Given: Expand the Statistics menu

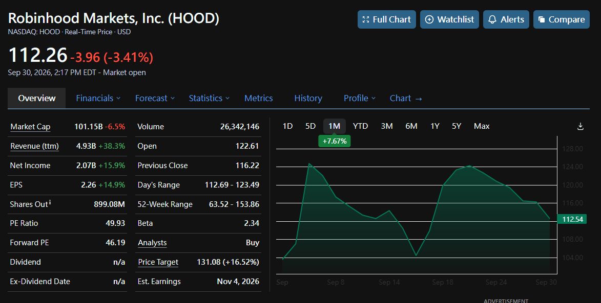Looking at the screenshot, I should [x=209, y=98].
